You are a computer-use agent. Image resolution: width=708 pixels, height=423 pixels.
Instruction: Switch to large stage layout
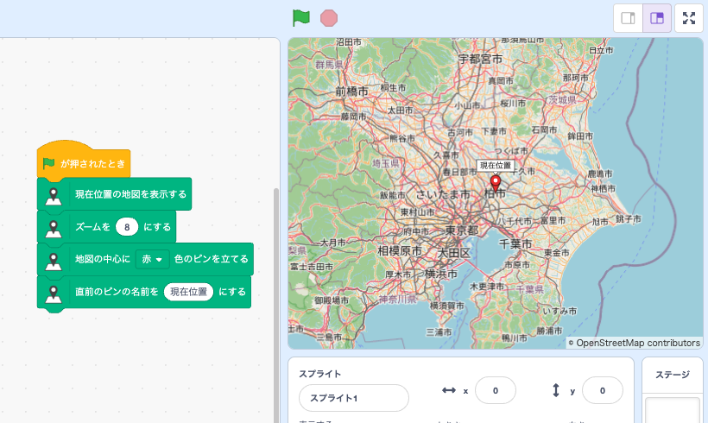point(657,18)
